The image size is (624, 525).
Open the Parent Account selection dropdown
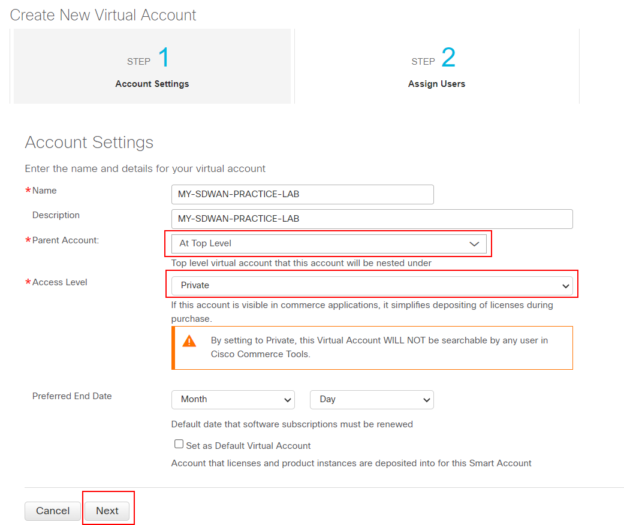click(x=328, y=244)
